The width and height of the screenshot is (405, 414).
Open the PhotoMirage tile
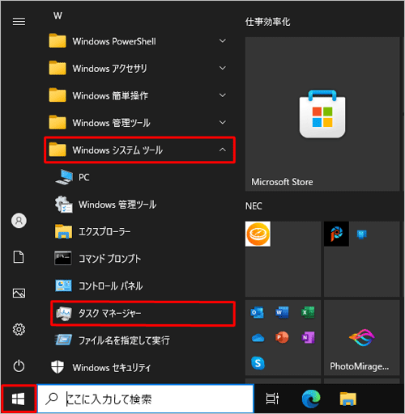[x=362, y=338]
